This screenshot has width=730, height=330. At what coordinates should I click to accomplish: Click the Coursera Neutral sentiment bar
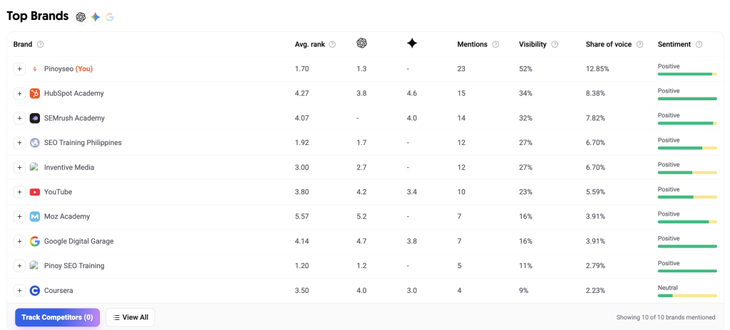[687, 296]
